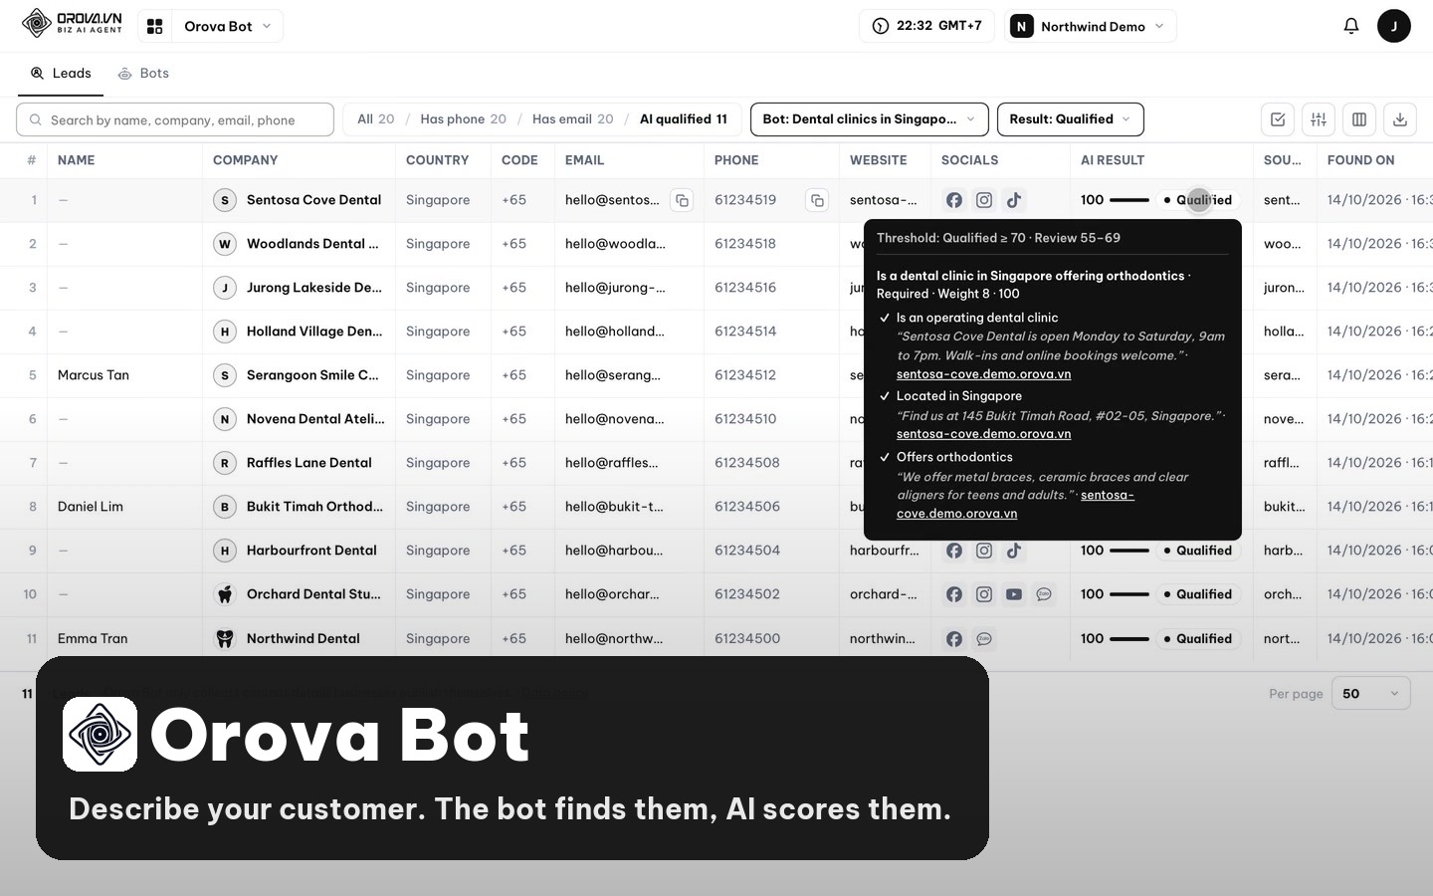Open the filter settings sliders icon

click(x=1319, y=119)
